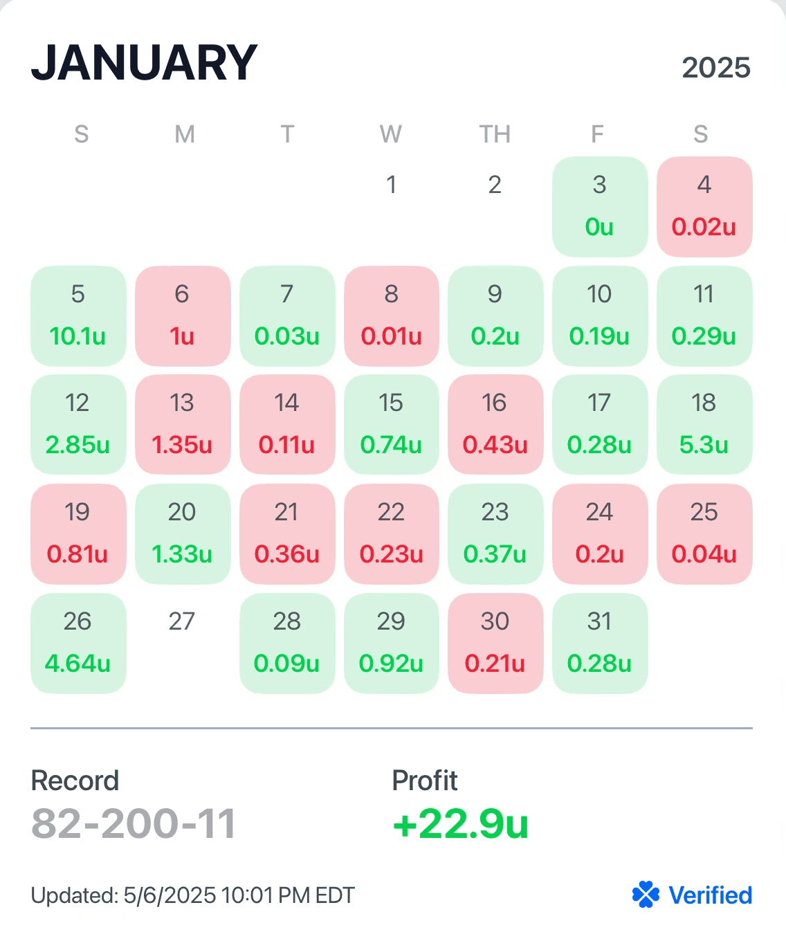Screen dimensions: 786x941
Task: Click the blue Verified clover icon
Action: pyautogui.click(x=646, y=895)
